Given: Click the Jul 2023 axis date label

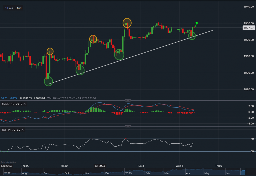Looking at the screenshot, I should 99,166.
